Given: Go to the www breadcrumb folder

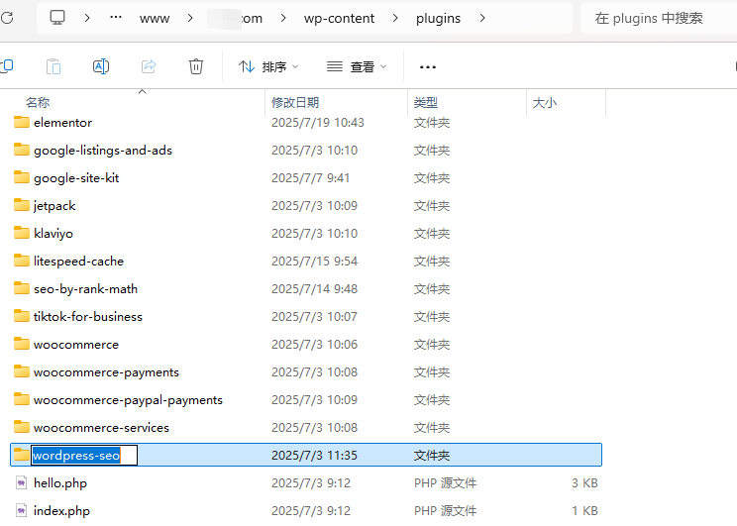Looking at the screenshot, I should click(x=155, y=18).
